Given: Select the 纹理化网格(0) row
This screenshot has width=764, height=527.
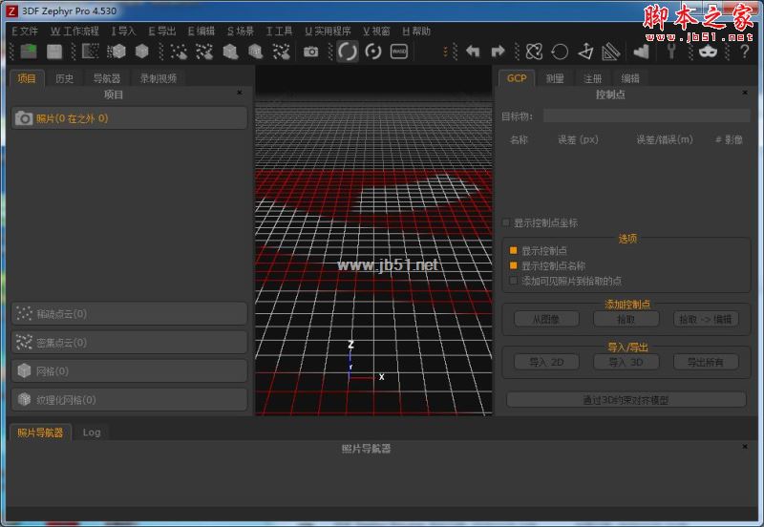Looking at the screenshot, I should [x=129, y=400].
